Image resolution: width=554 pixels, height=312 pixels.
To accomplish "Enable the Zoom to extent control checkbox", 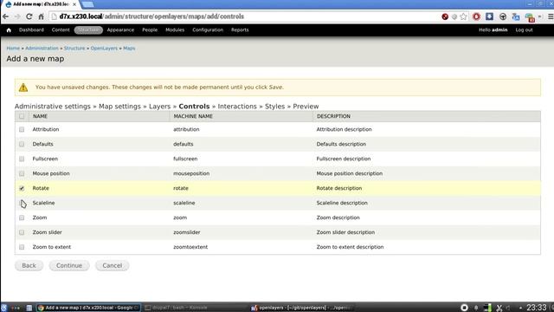I will coord(22,247).
